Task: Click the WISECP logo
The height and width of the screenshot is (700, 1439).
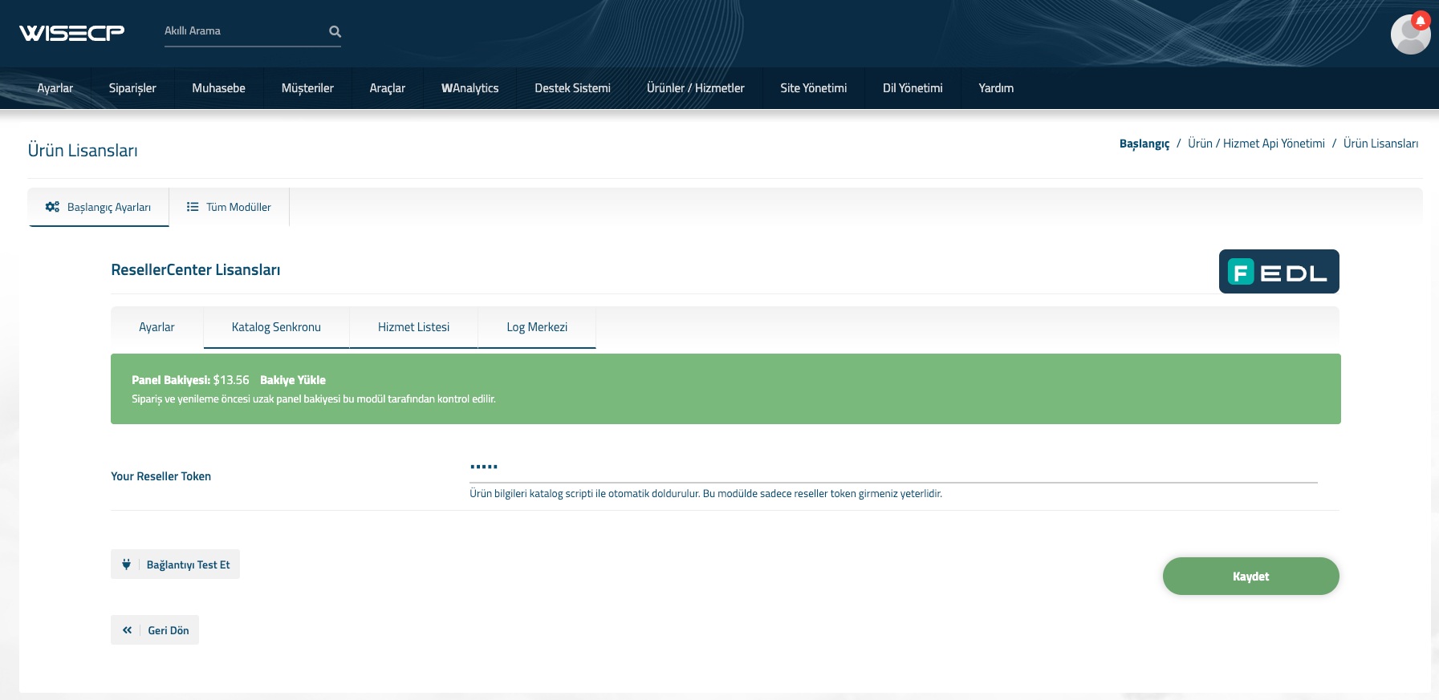Action: coord(71,32)
